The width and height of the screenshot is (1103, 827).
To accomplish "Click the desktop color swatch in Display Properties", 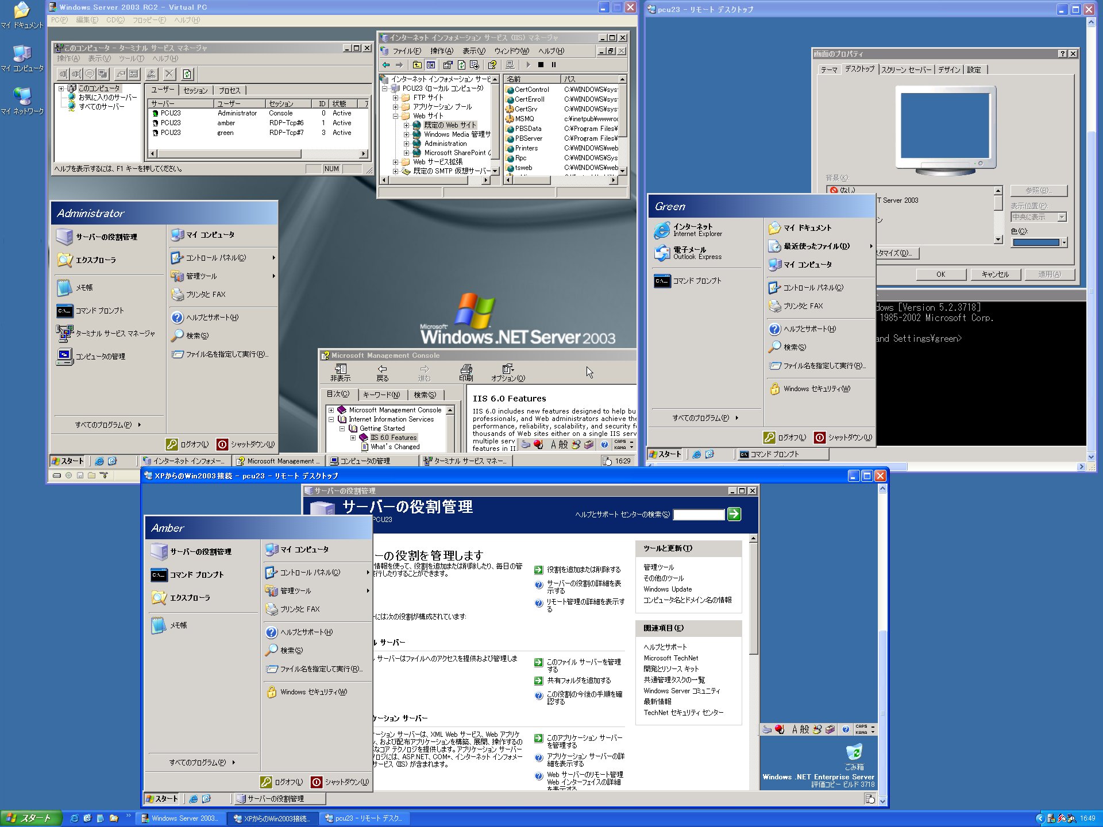I will [1036, 242].
